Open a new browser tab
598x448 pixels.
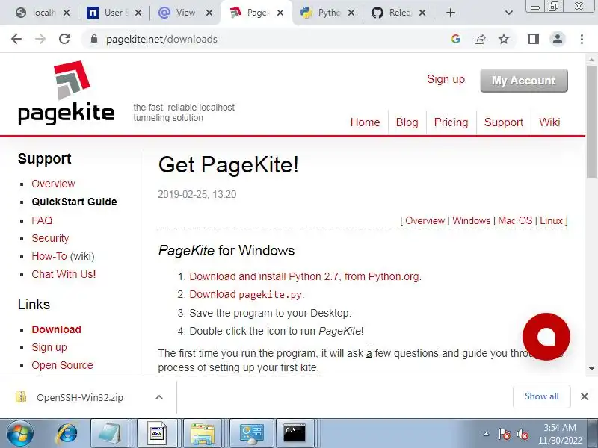tap(451, 13)
